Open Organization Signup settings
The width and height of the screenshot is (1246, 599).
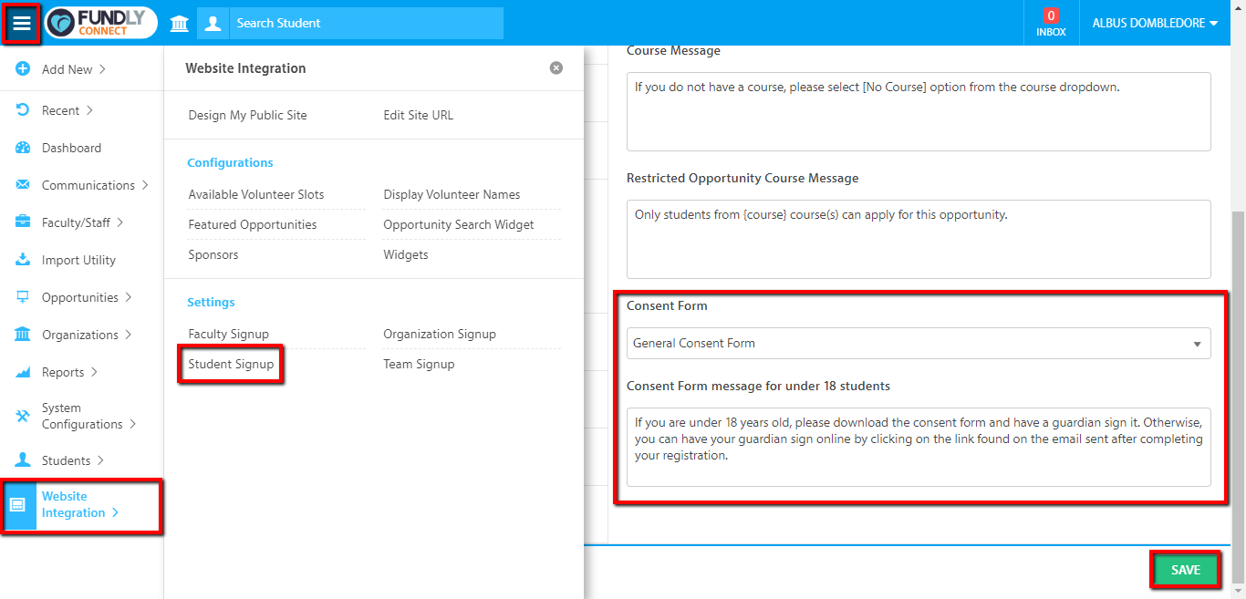(x=440, y=334)
